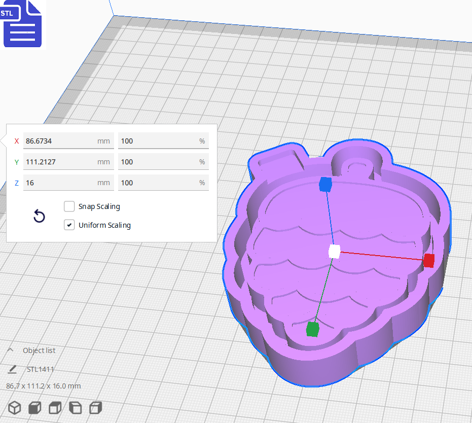472x423 pixels.
Task: Switch to front view using second cube icon
Action: tap(34, 407)
